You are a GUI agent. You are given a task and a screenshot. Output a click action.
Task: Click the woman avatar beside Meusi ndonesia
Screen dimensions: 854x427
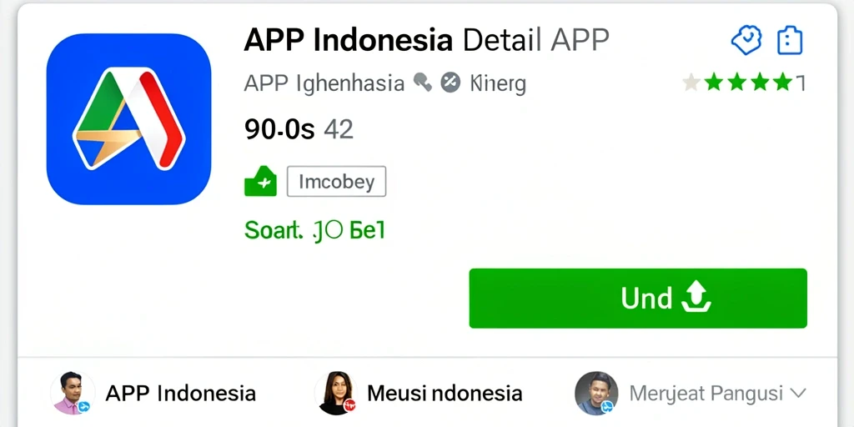tap(335, 394)
